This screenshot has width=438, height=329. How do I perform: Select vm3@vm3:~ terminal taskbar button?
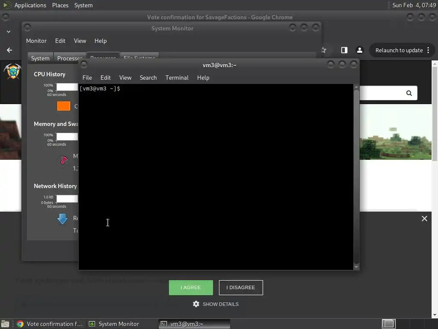pos(195,324)
